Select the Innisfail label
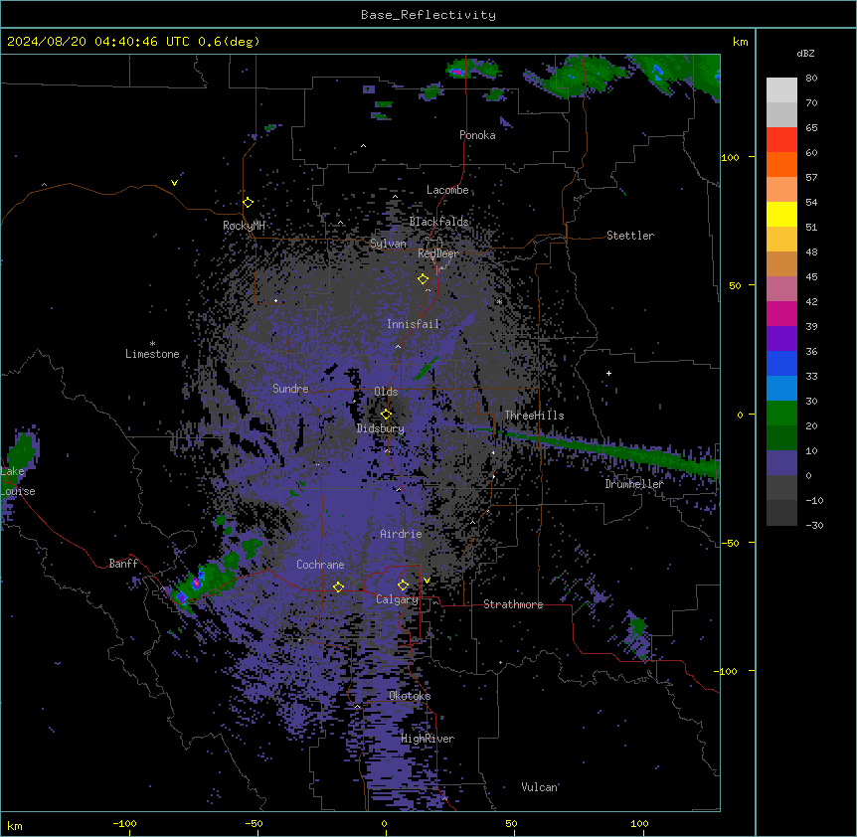 click(414, 324)
